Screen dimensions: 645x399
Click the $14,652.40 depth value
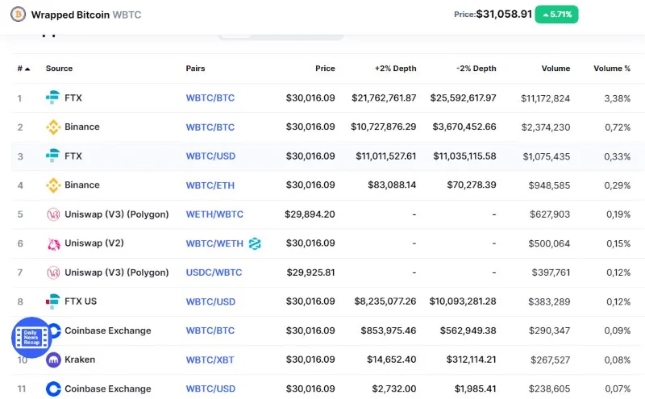pos(392,360)
